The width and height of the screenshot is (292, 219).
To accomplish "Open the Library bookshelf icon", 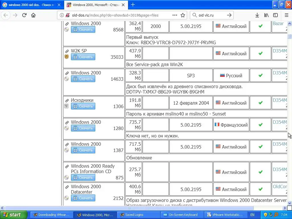I will pyautogui.click(x=266, y=15).
